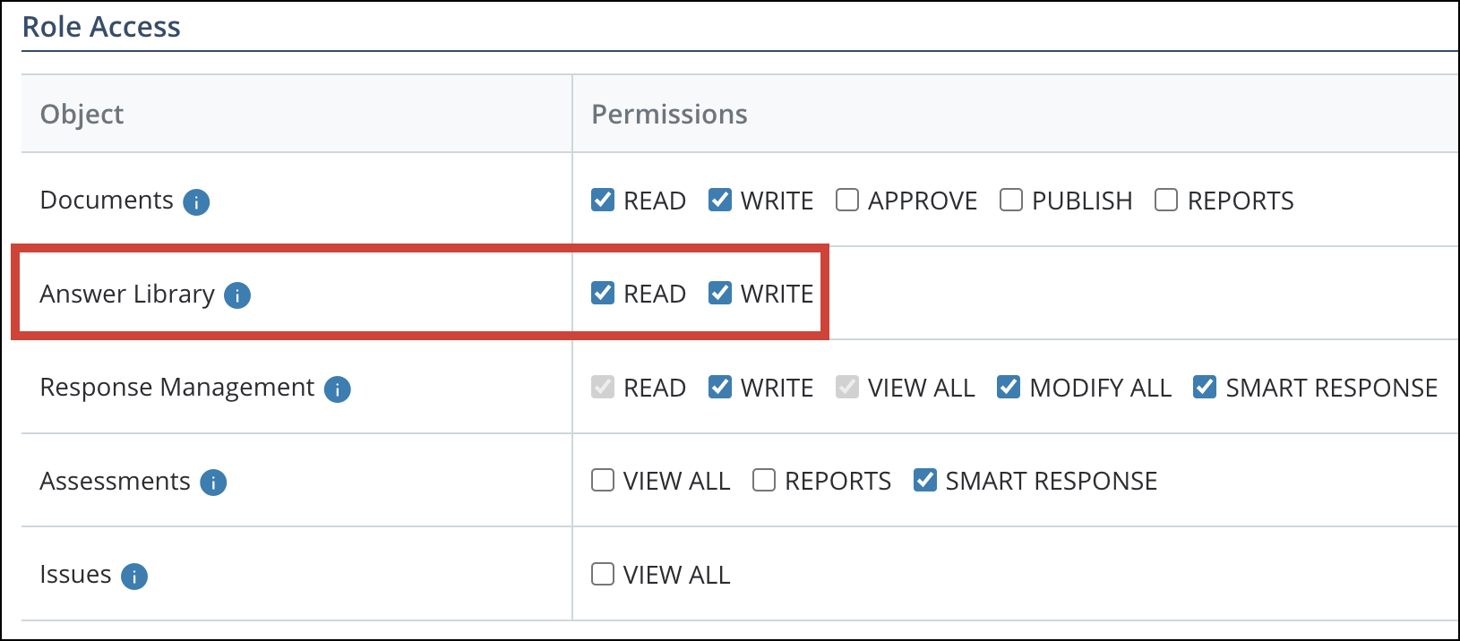The width and height of the screenshot is (1460, 641).
Task: Enable VIEW ALL for Issues
Action: 602,575
